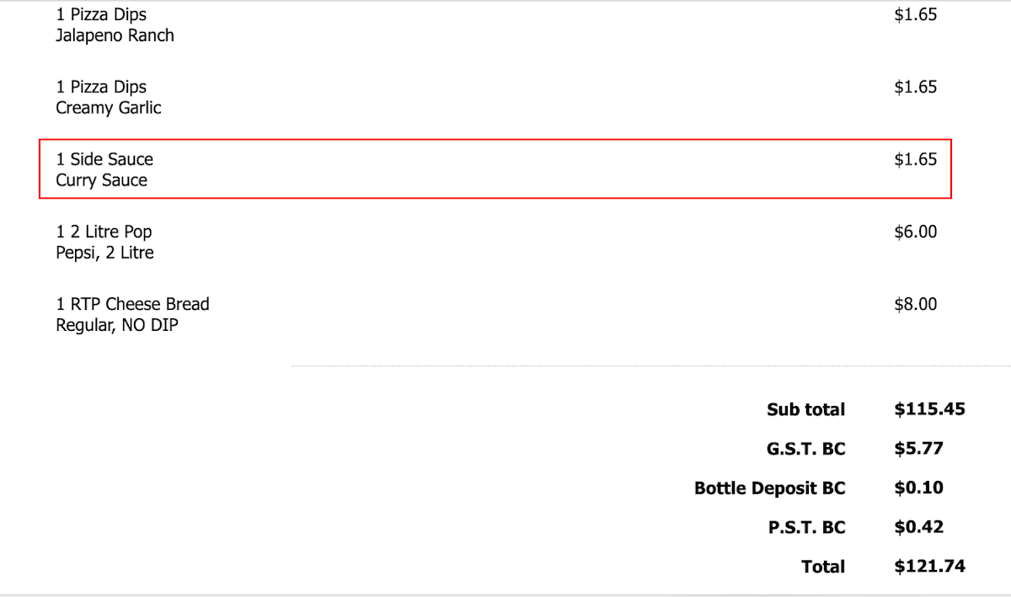Click the $6.00 price for 2 Litre Pop
This screenshot has width=1011, height=597.
tap(916, 232)
